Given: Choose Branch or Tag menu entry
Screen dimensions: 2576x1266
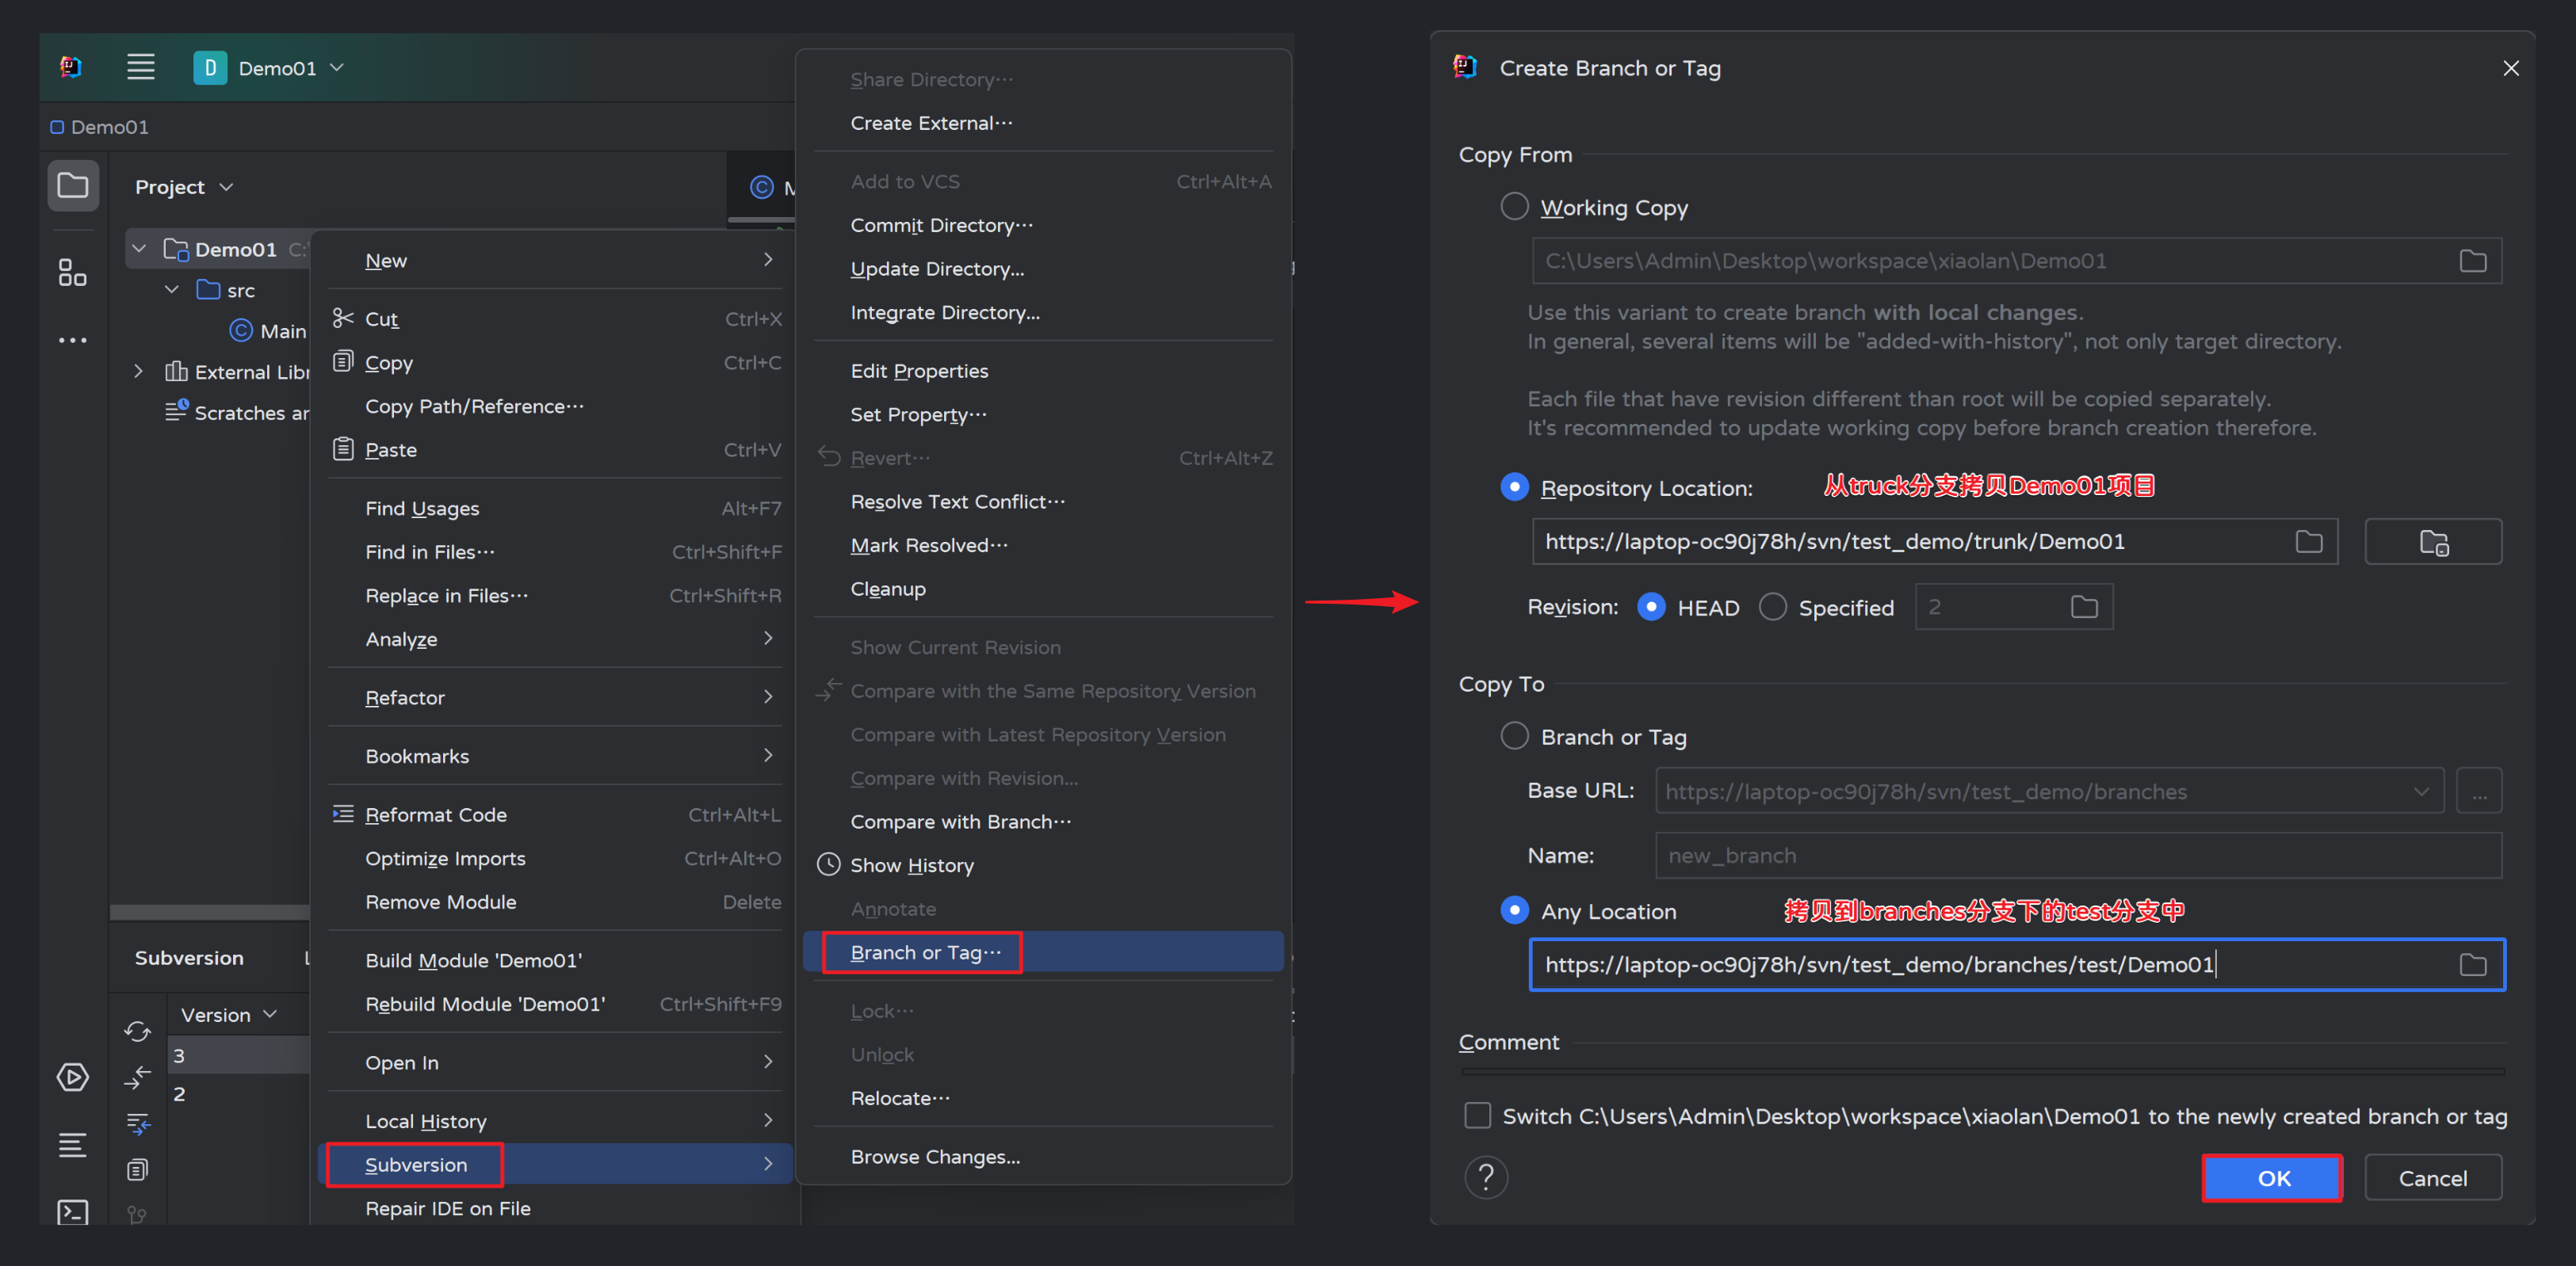Looking at the screenshot, I should coord(924,952).
